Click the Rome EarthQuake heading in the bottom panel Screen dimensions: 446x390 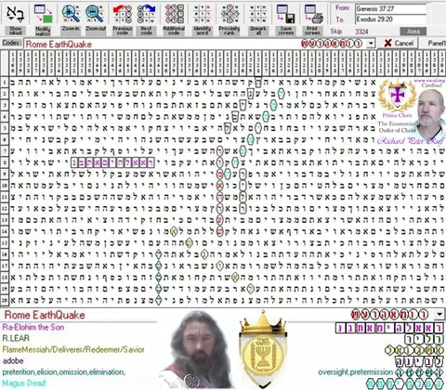(x=45, y=315)
